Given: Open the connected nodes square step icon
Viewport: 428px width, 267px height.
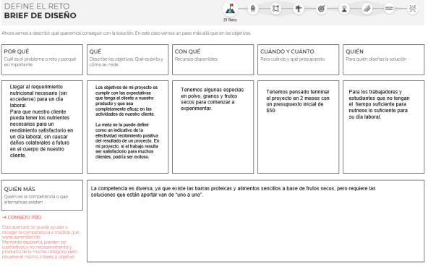Looking at the screenshot, I should (x=275, y=9).
